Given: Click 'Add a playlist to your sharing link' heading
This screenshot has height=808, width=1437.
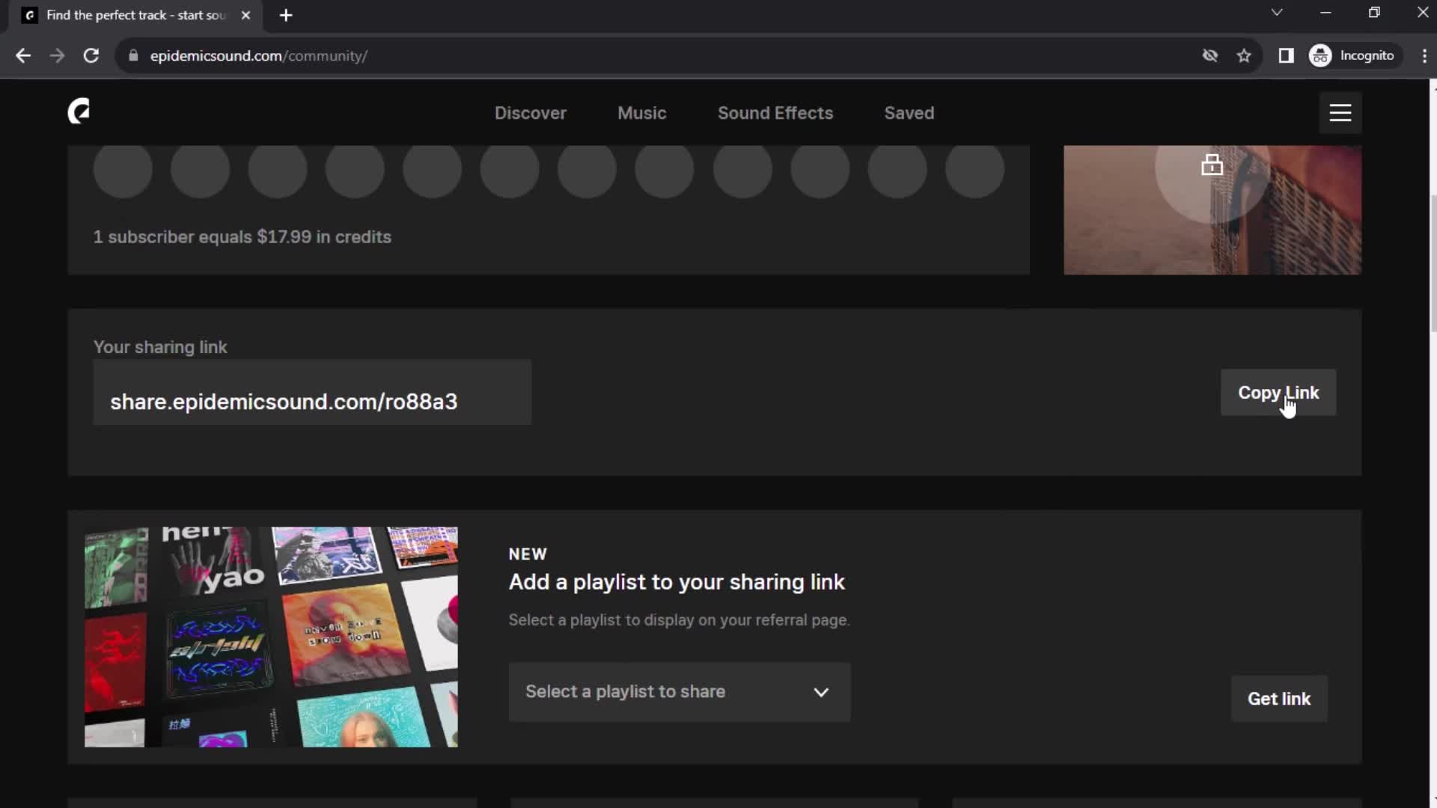Looking at the screenshot, I should [x=677, y=582].
